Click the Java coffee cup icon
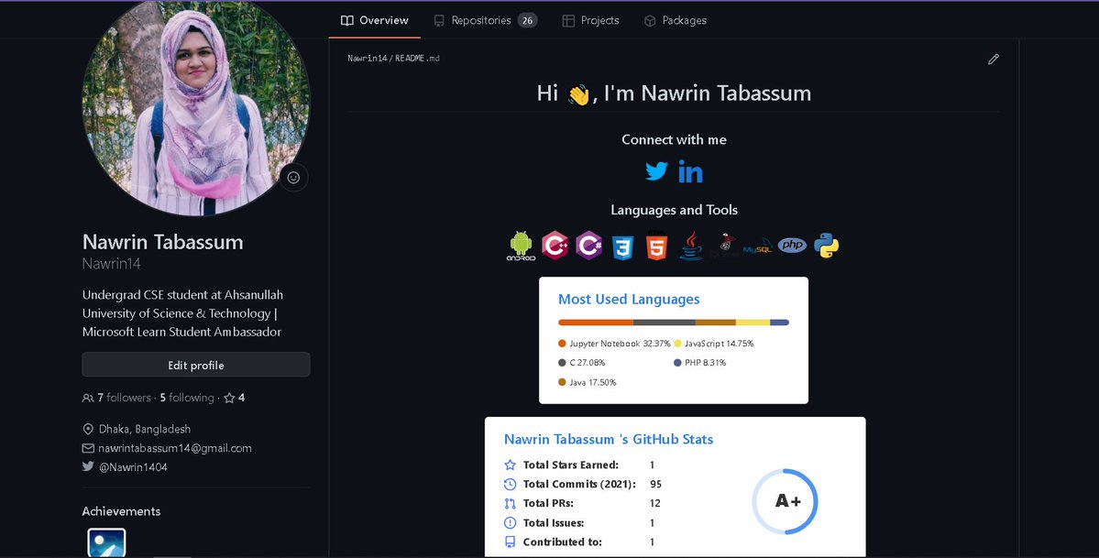 point(690,246)
